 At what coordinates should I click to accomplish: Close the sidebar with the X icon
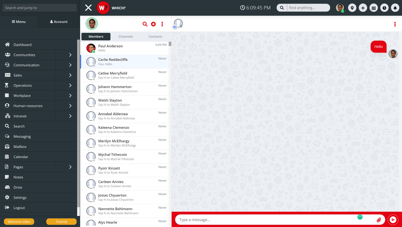[x=88, y=8]
